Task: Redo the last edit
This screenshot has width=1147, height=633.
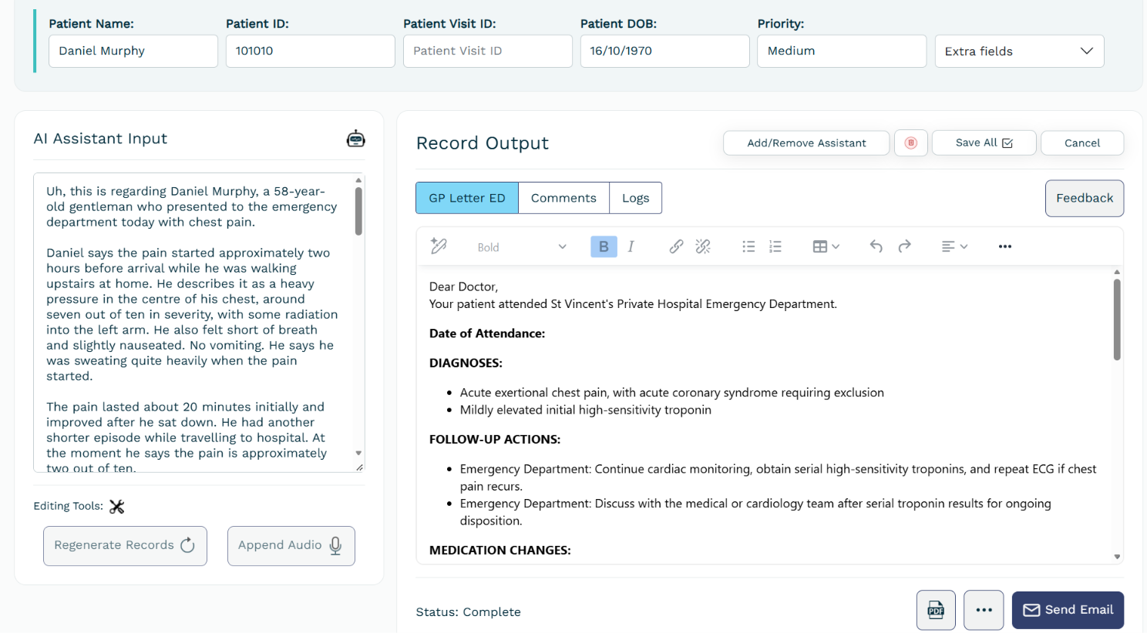Action: [x=905, y=246]
